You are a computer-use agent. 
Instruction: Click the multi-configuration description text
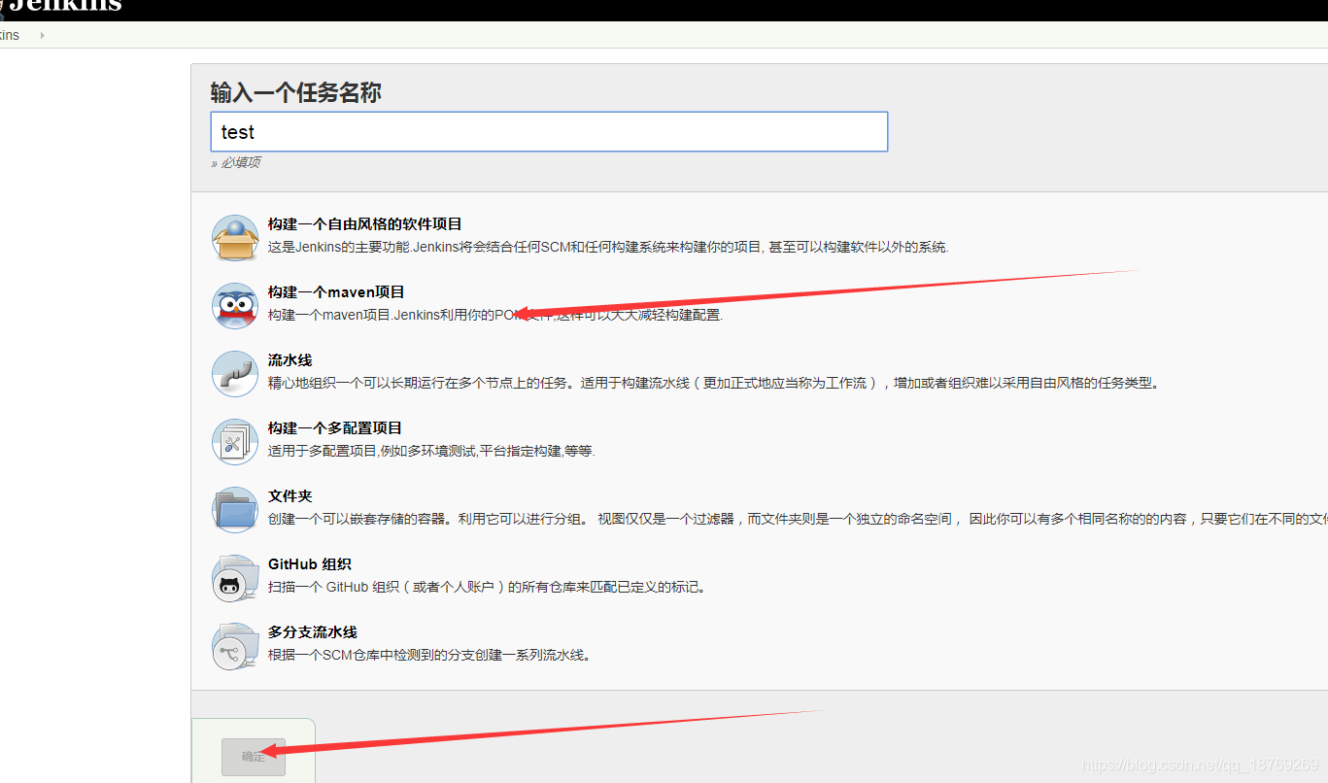pyautogui.click(x=431, y=451)
